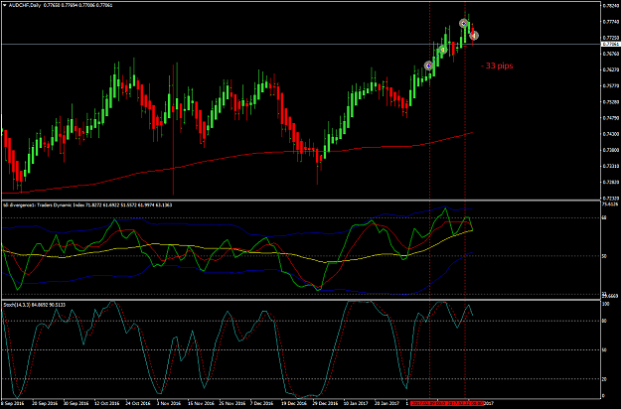The height and width of the screenshot is (409, 621).
Task: Click the Traders Dynamic Index indicator label
Action: click(x=87, y=204)
